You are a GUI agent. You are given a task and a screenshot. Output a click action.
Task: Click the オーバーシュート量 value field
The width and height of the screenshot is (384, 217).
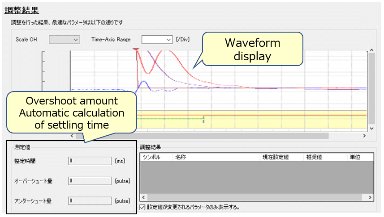point(90,181)
